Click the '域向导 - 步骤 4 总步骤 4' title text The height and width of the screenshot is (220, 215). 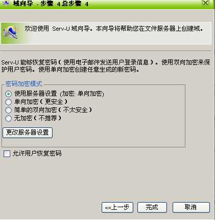51,4
